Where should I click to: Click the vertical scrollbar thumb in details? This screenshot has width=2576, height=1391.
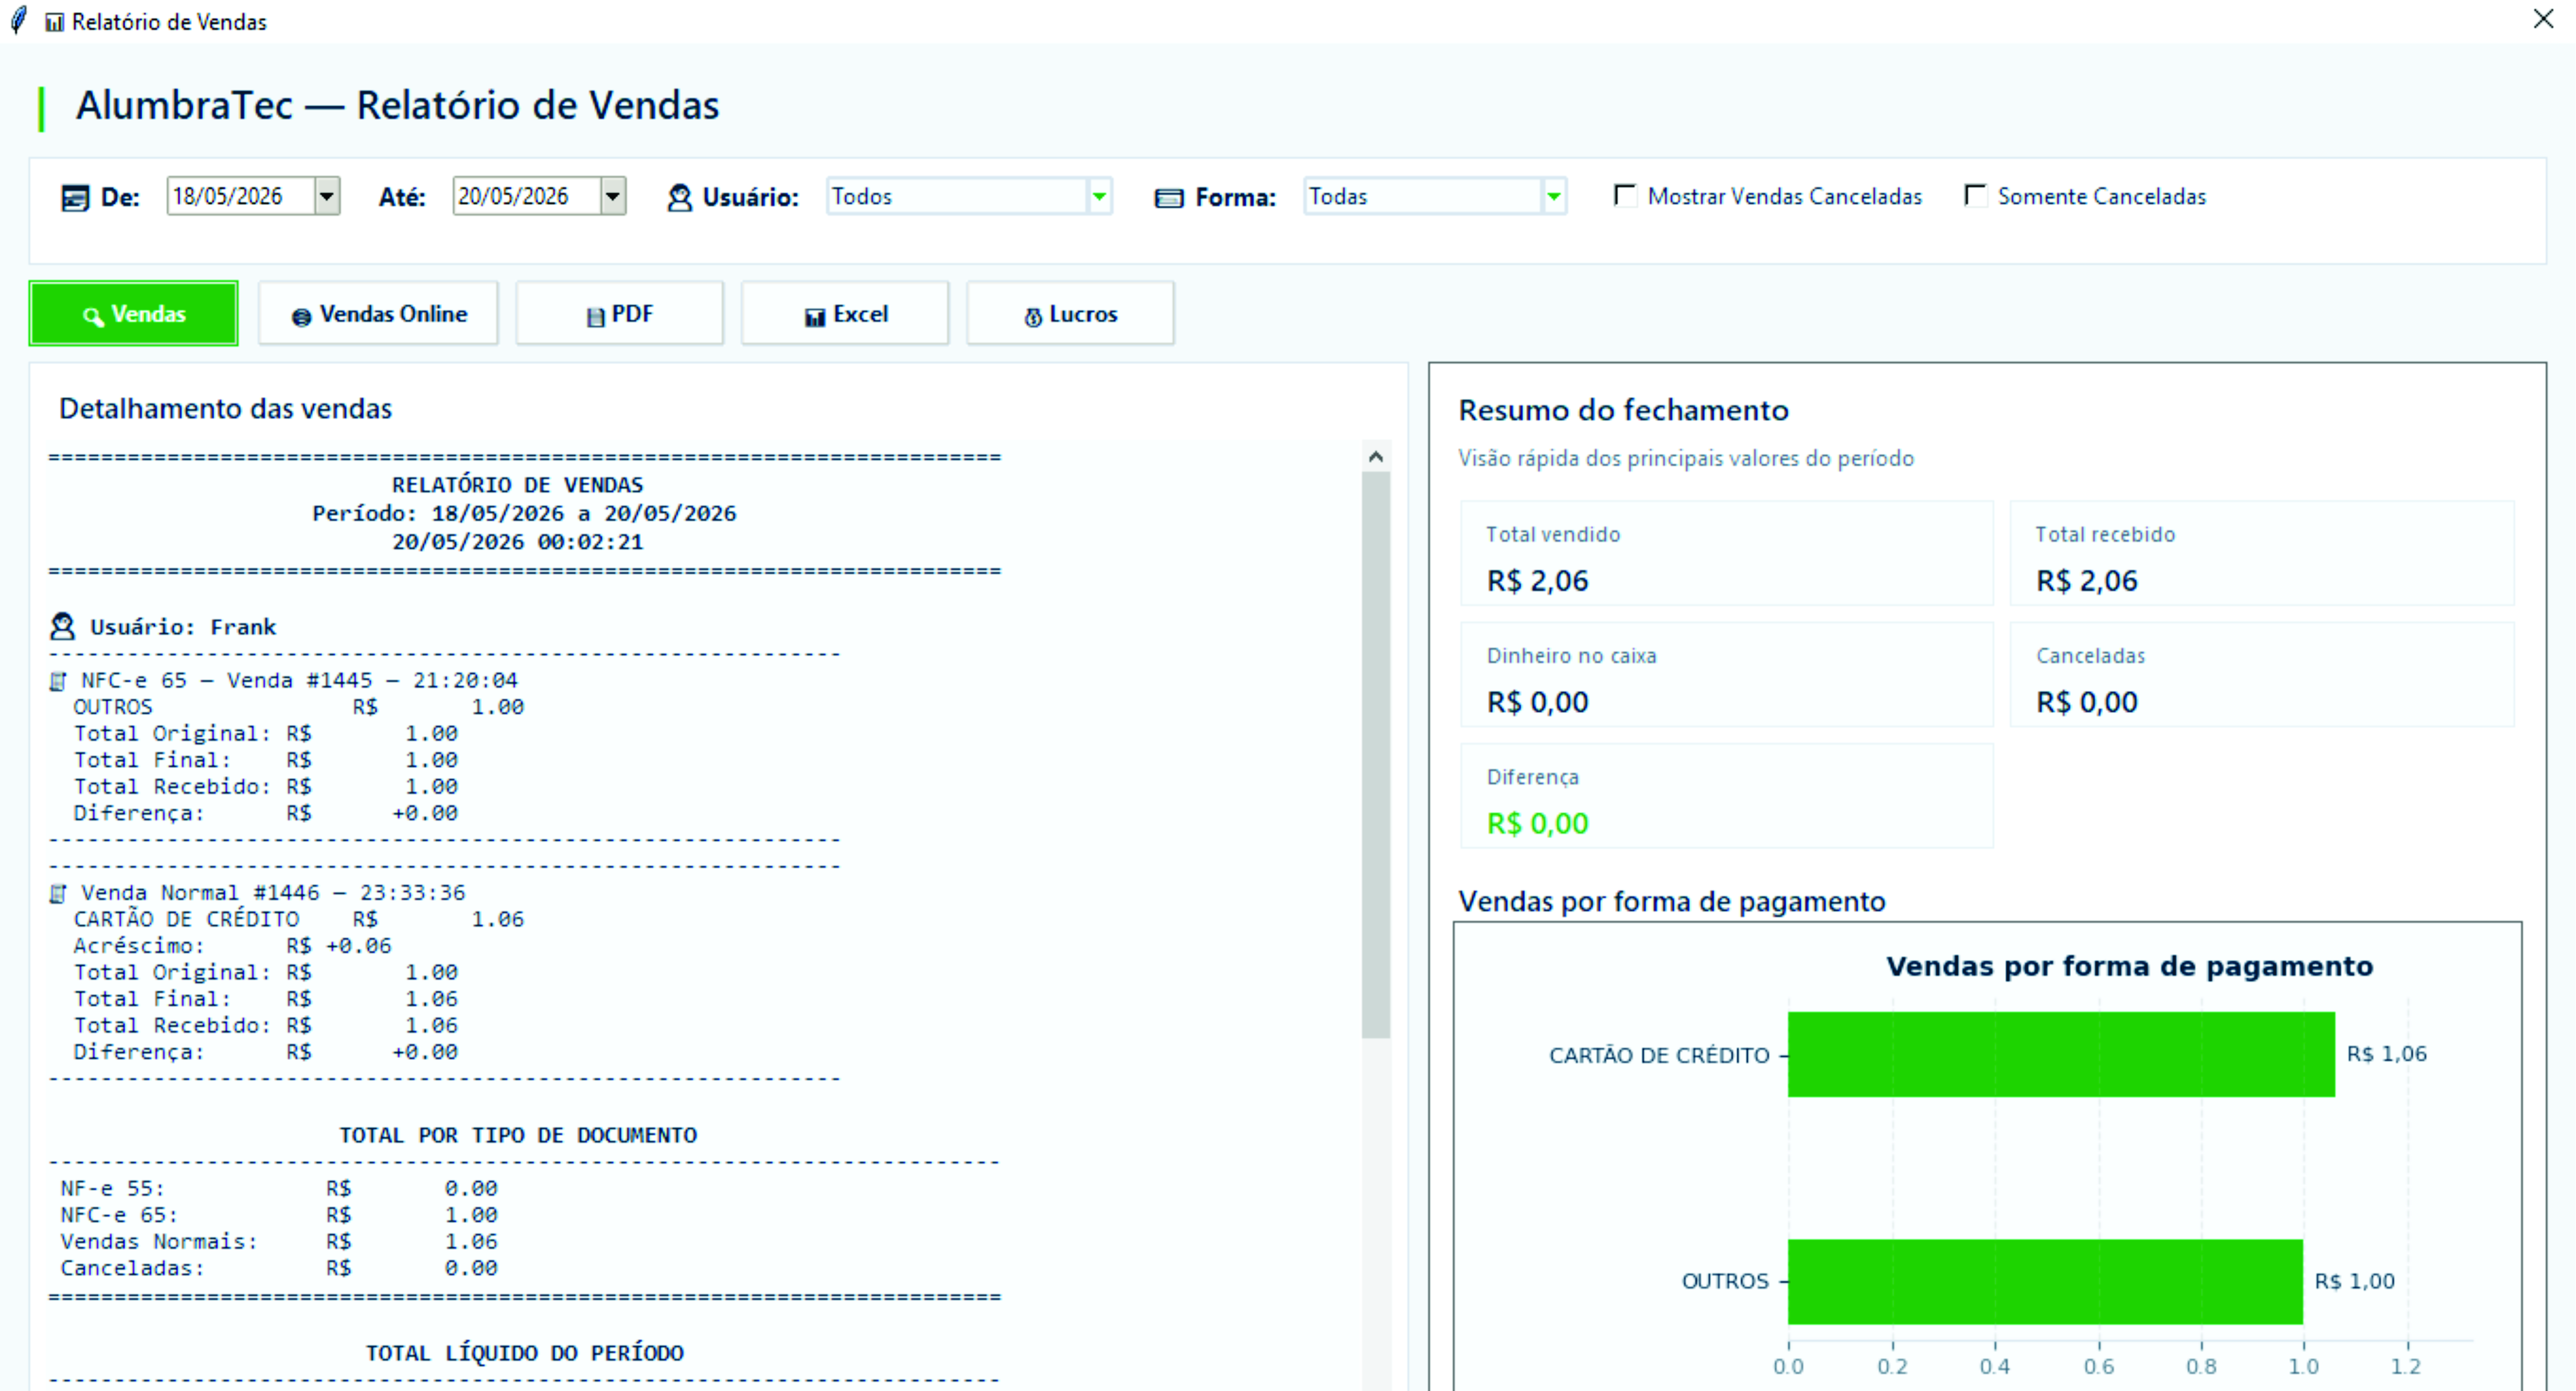1376,755
